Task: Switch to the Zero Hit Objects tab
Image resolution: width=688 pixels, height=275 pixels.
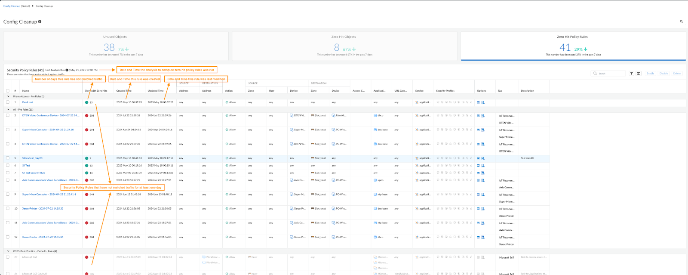Action: click(x=344, y=46)
